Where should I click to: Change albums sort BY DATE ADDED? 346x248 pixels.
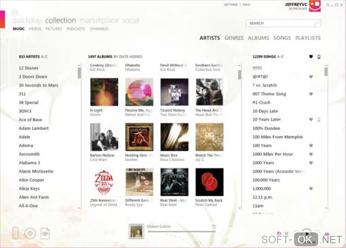tap(128, 57)
